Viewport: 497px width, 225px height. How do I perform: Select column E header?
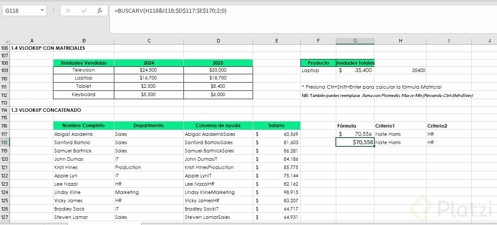click(277, 41)
